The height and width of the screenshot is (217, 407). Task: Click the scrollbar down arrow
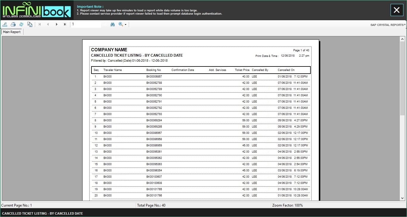pos(403,198)
